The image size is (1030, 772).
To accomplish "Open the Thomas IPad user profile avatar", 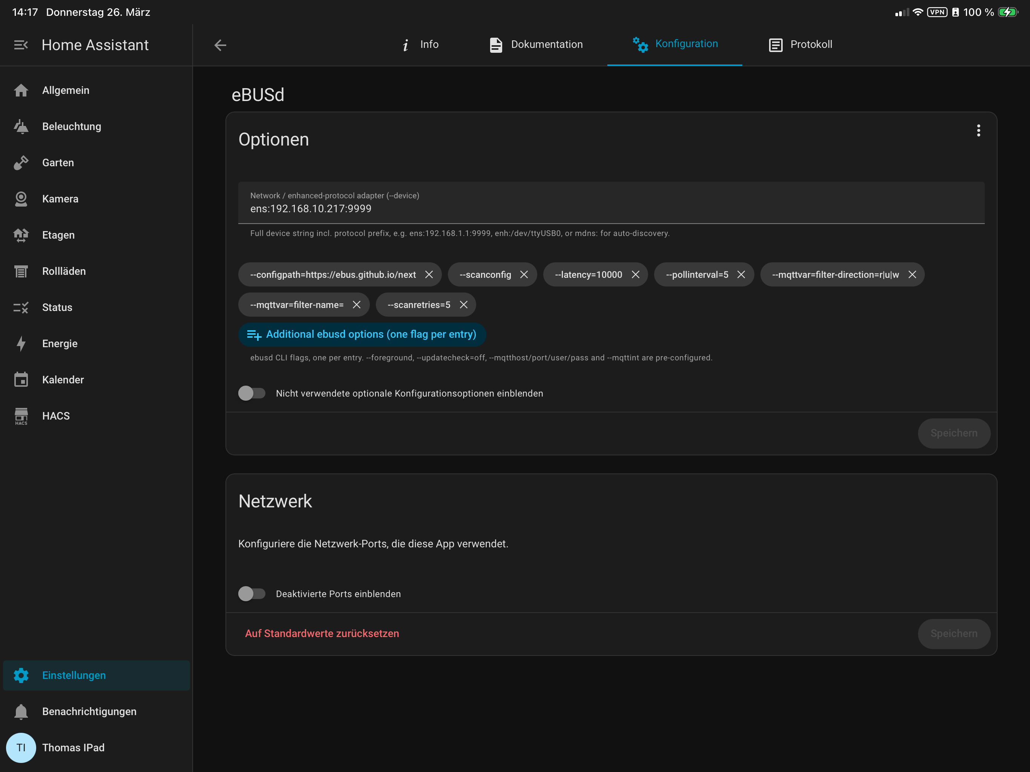I will coord(21,747).
